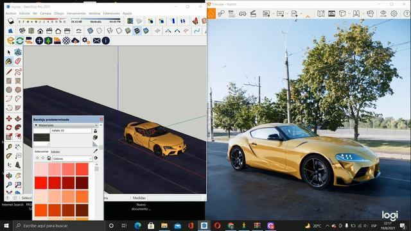The width and height of the screenshot is (411, 231).
Task: Select the Circle tool
Action: coord(9,90)
